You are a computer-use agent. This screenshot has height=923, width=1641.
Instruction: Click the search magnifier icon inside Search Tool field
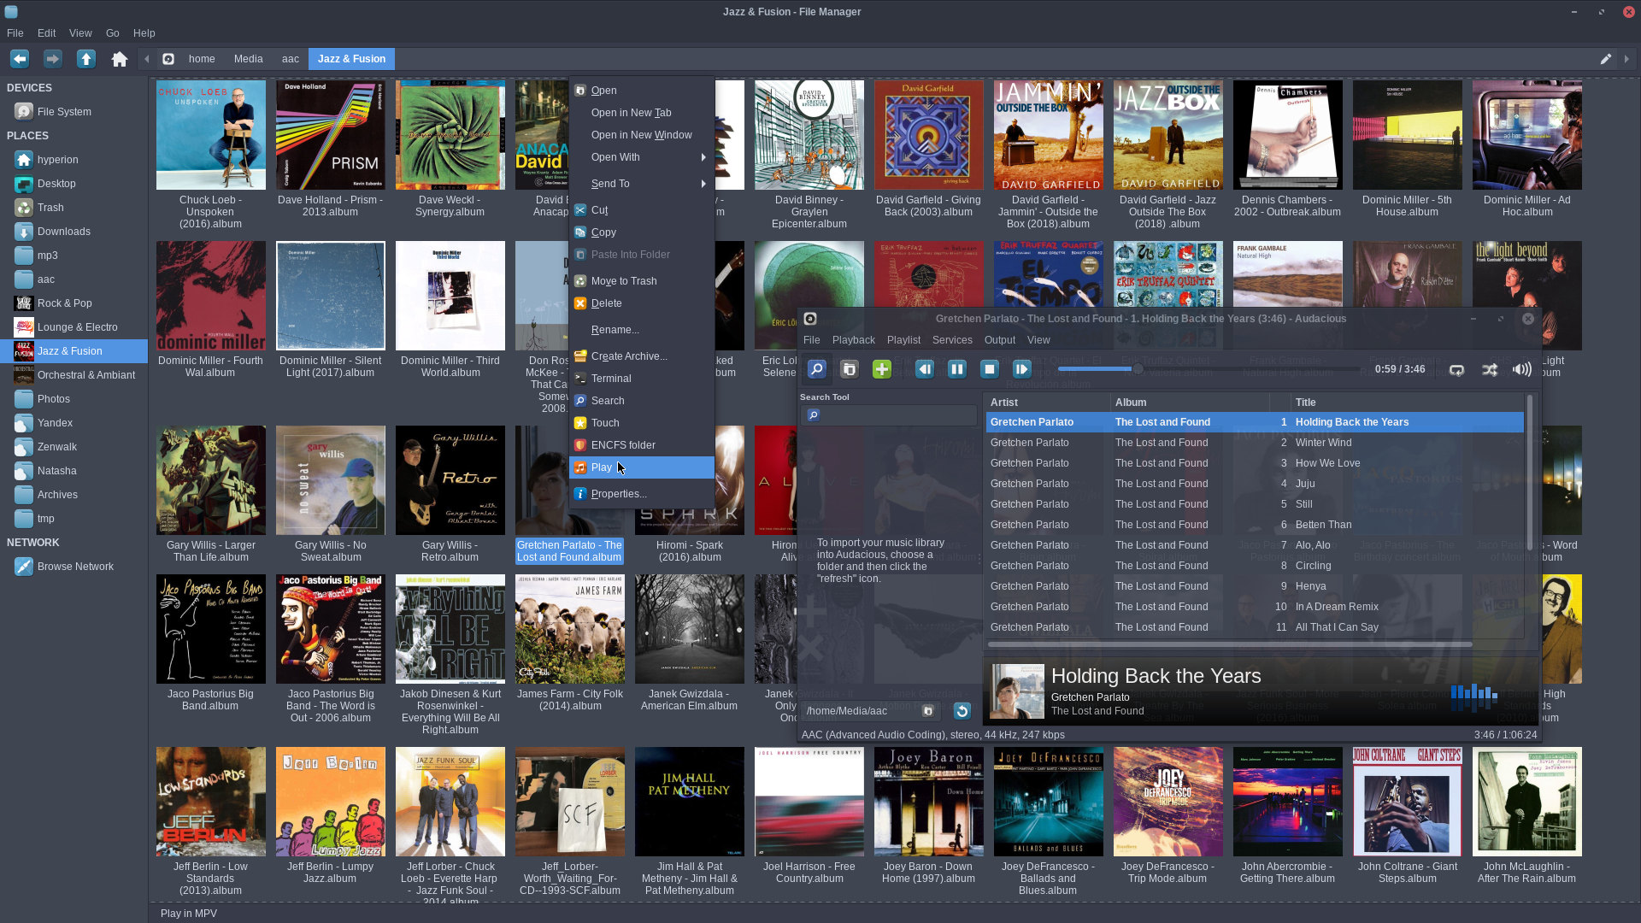tap(814, 415)
